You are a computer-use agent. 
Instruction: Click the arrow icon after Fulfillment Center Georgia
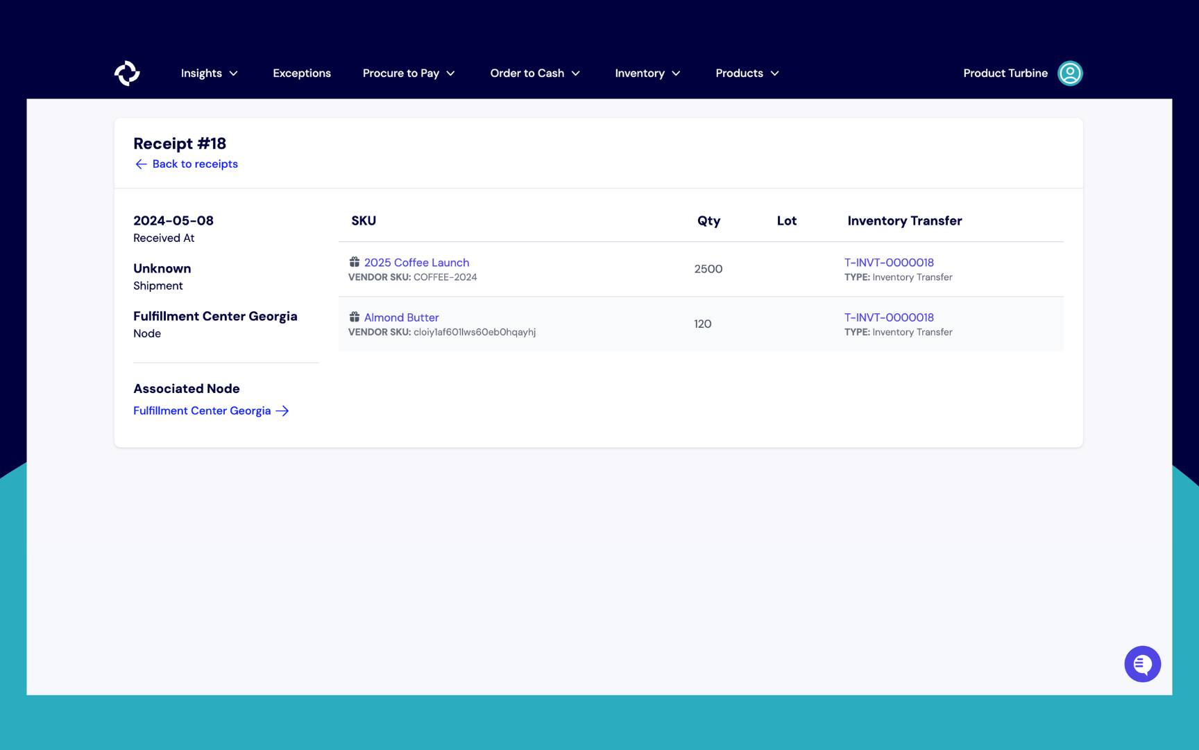[282, 411]
